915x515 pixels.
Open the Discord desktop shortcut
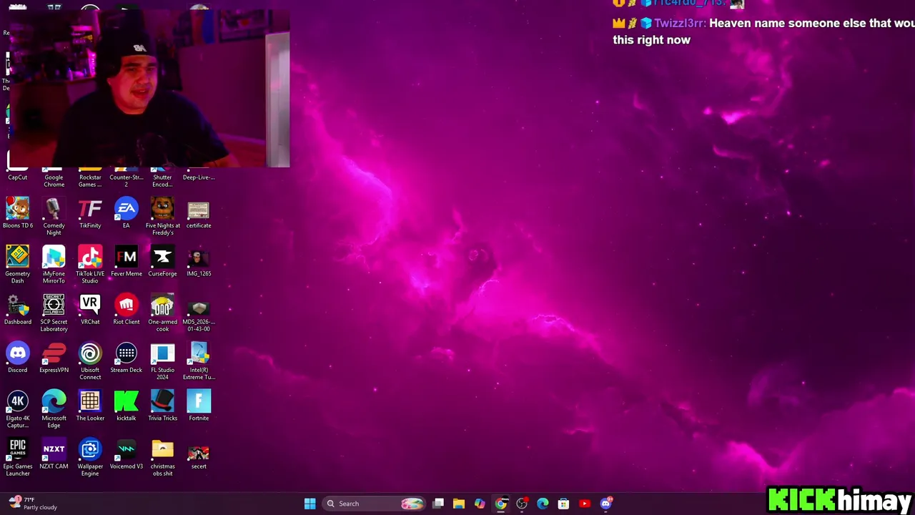tap(18, 357)
